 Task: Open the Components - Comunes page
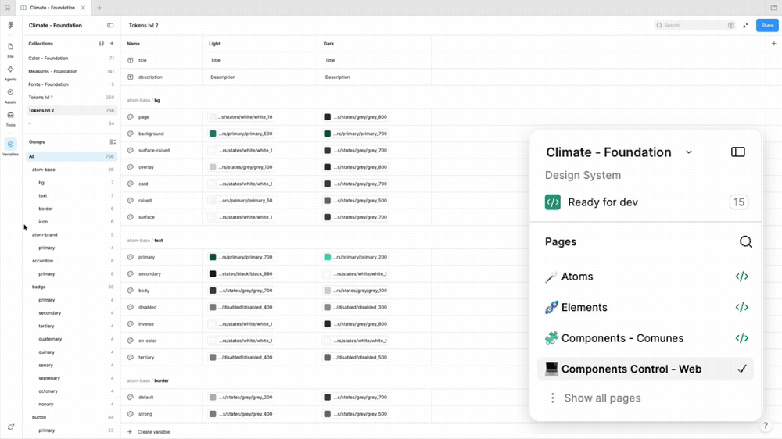click(622, 338)
